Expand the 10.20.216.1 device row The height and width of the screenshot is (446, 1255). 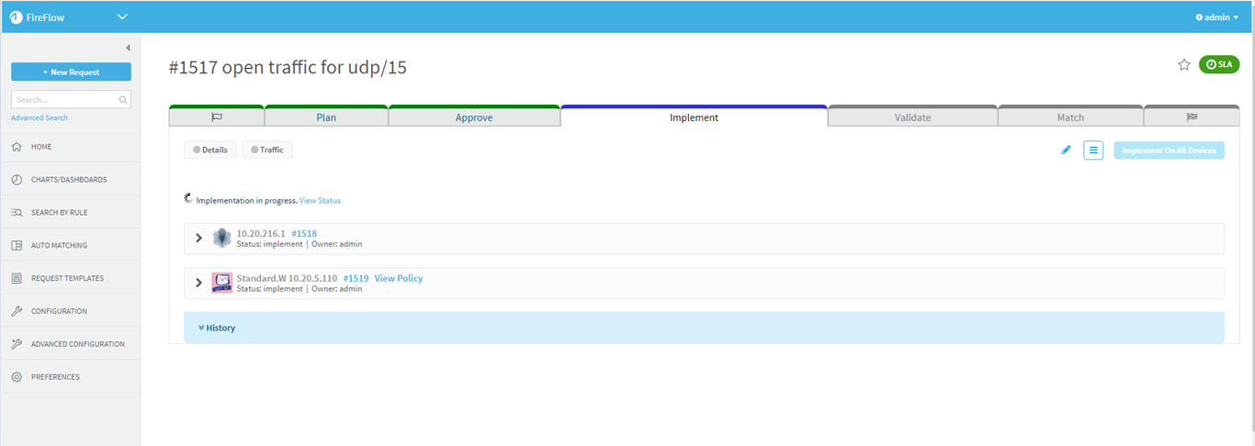coord(199,238)
